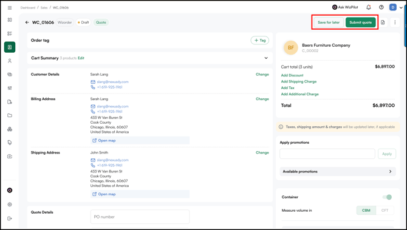Click the logout icon in sidebar
This screenshot has width=407, height=230.
pyautogui.click(x=10, y=218)
